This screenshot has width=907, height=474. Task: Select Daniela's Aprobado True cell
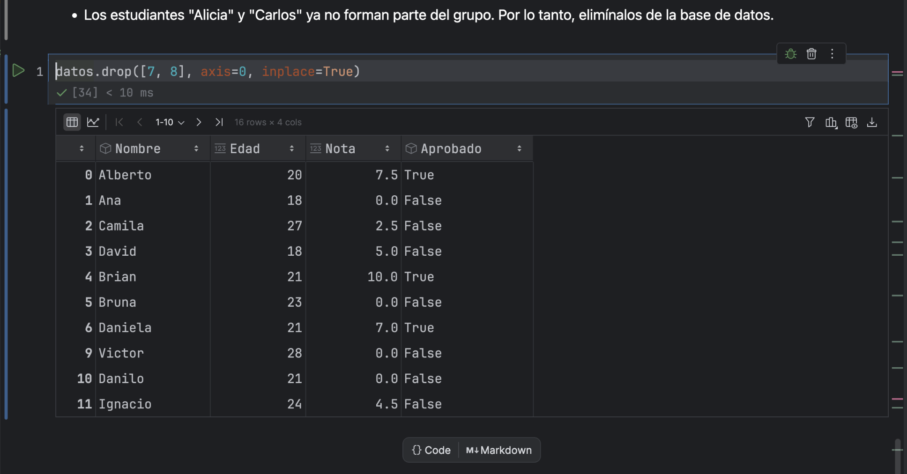tap(467, 327)
